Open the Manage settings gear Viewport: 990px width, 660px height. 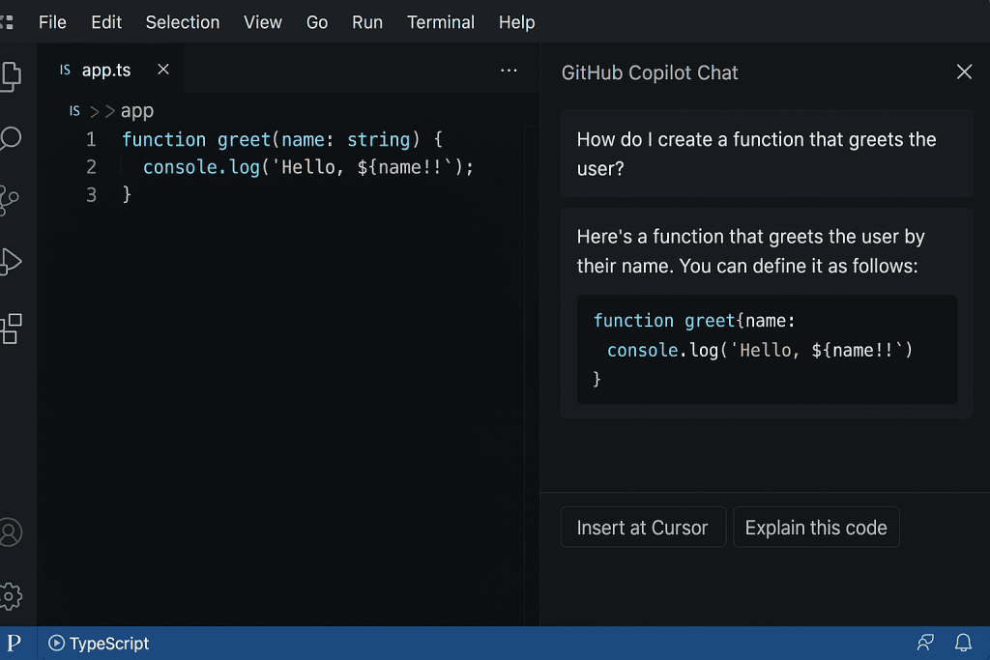pyautogui.click(x=11, y=596)
